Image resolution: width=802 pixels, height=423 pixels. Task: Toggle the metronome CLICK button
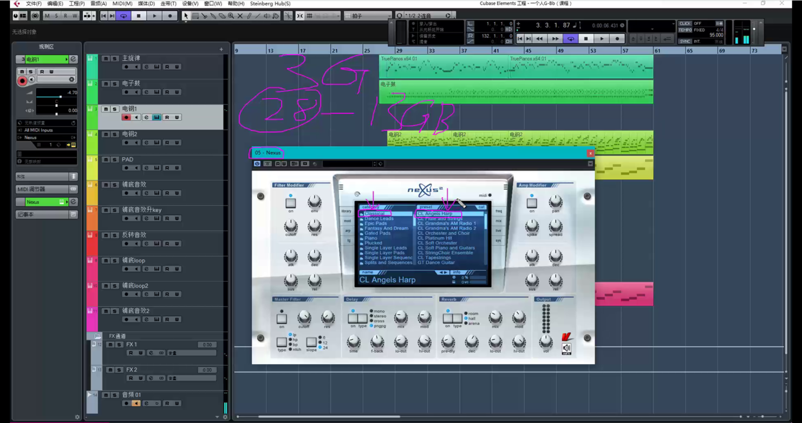click(685, 23)
